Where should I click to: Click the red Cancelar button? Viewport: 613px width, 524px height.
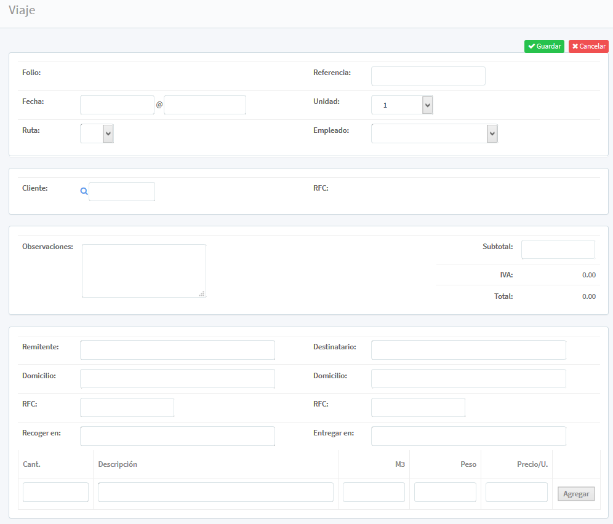(588, 46)
